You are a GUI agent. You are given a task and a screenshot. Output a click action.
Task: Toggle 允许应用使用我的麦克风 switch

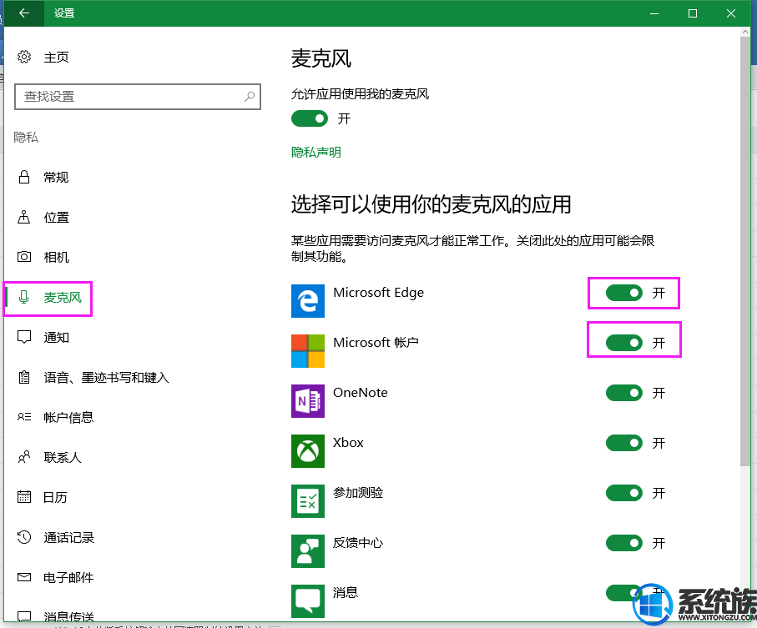click(310, 118)
